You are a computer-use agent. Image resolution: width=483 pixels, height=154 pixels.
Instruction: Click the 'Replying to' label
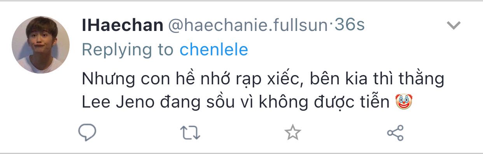point(128,50)
